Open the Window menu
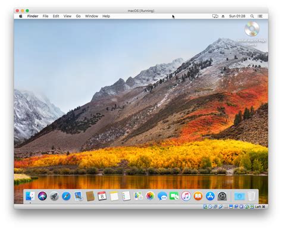 [x=92, y=16]
